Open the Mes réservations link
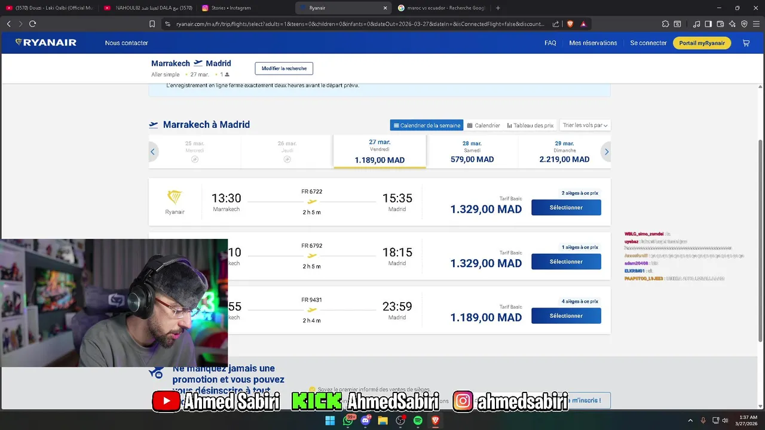This screenshot has width=765, height=430. point(593,43)
